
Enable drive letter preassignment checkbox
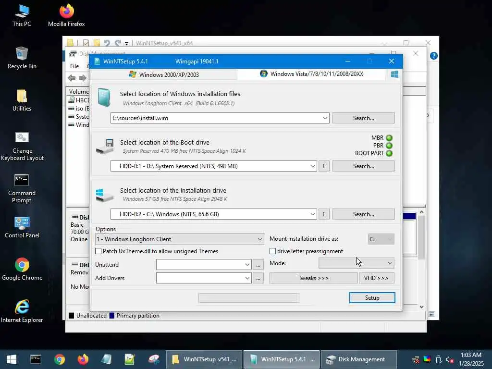click(x=273, y=251)
